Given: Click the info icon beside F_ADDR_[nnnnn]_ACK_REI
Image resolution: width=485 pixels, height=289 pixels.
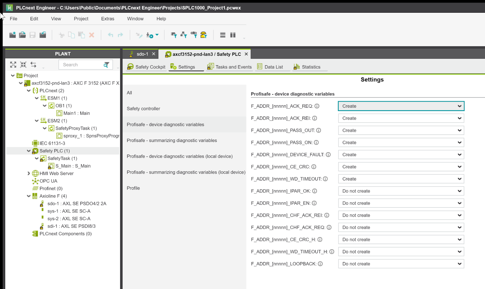Looking at the screenshot, I should point(315,118).
